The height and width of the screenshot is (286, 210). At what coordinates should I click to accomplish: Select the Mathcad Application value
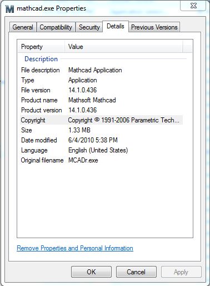click(x=95, y=70)
